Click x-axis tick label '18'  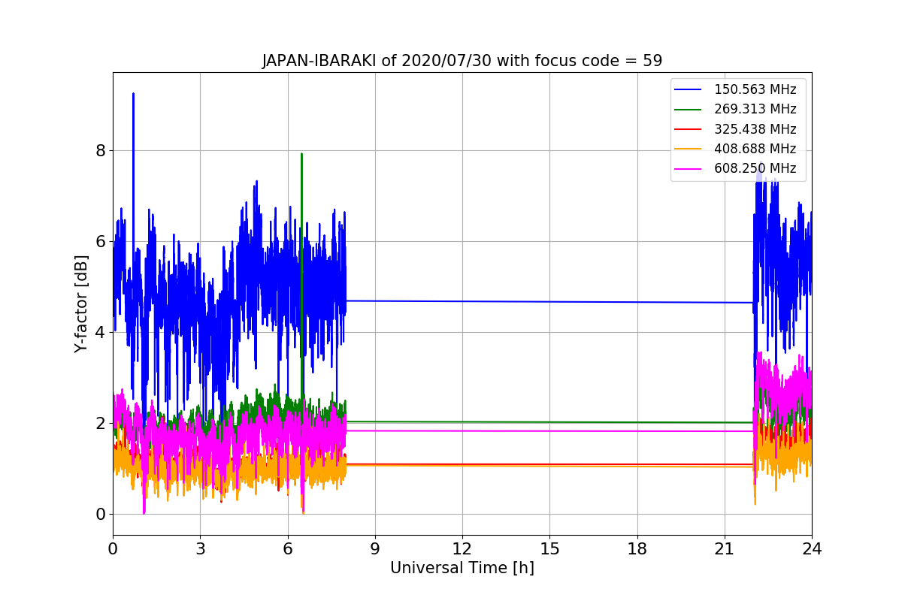(x=637, y=549)
